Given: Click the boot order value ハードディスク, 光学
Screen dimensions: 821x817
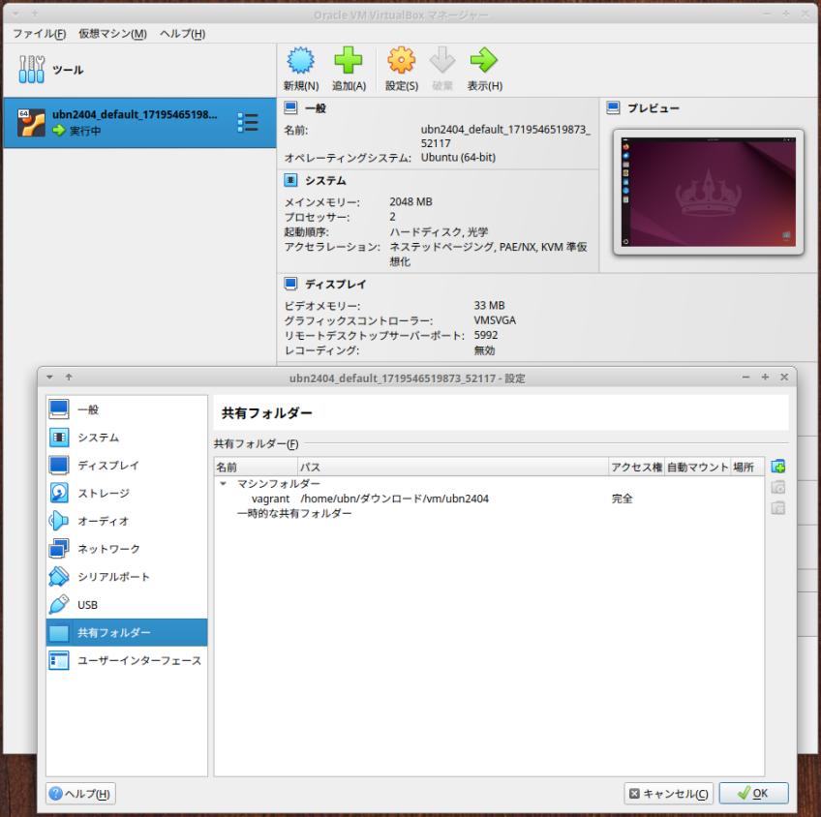Looking at the screenshot, I should tap(439, 232).
